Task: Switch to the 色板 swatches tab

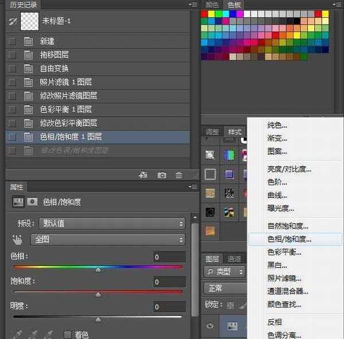Action: point(234,5)
